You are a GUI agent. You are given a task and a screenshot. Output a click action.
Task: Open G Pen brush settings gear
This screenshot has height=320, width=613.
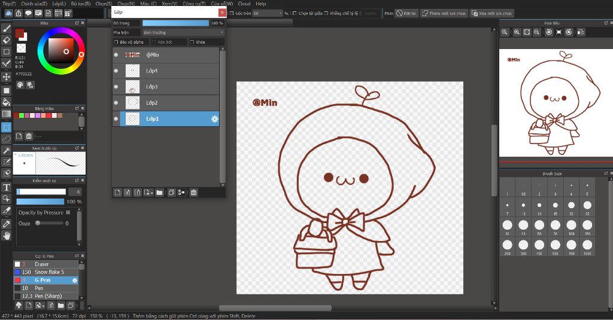(x=75, y=280)
